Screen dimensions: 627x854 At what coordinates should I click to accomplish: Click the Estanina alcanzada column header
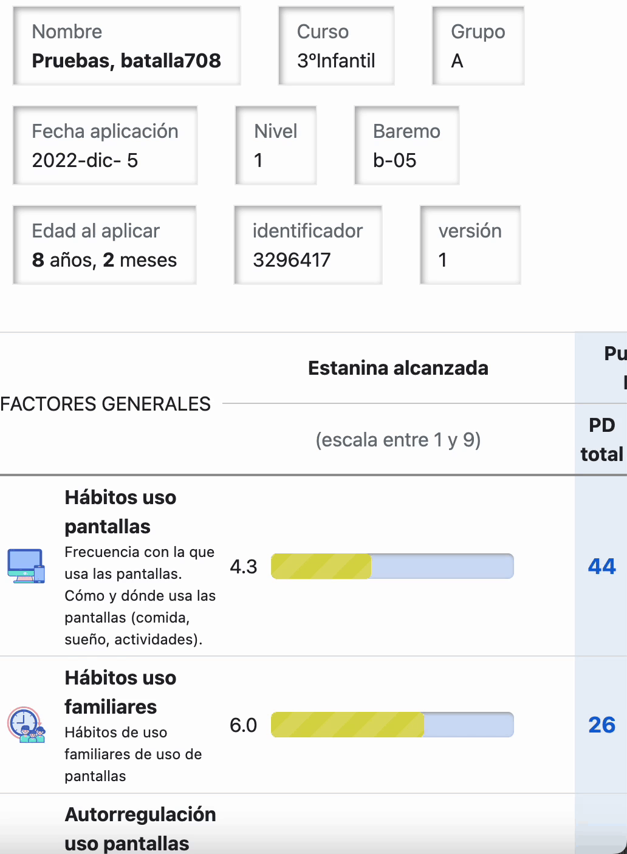coord(398,368)
